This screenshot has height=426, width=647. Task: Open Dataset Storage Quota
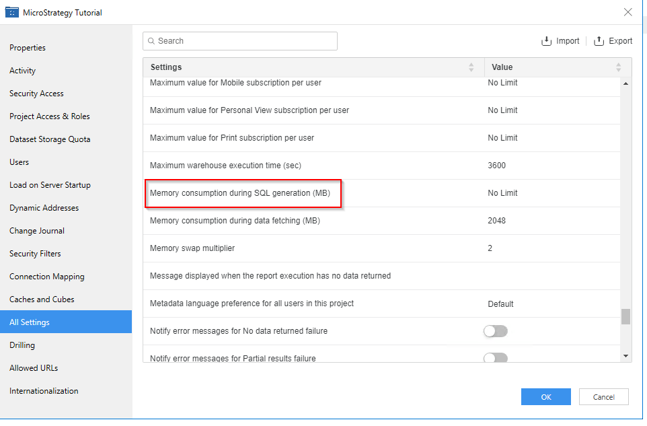[50, 139]
